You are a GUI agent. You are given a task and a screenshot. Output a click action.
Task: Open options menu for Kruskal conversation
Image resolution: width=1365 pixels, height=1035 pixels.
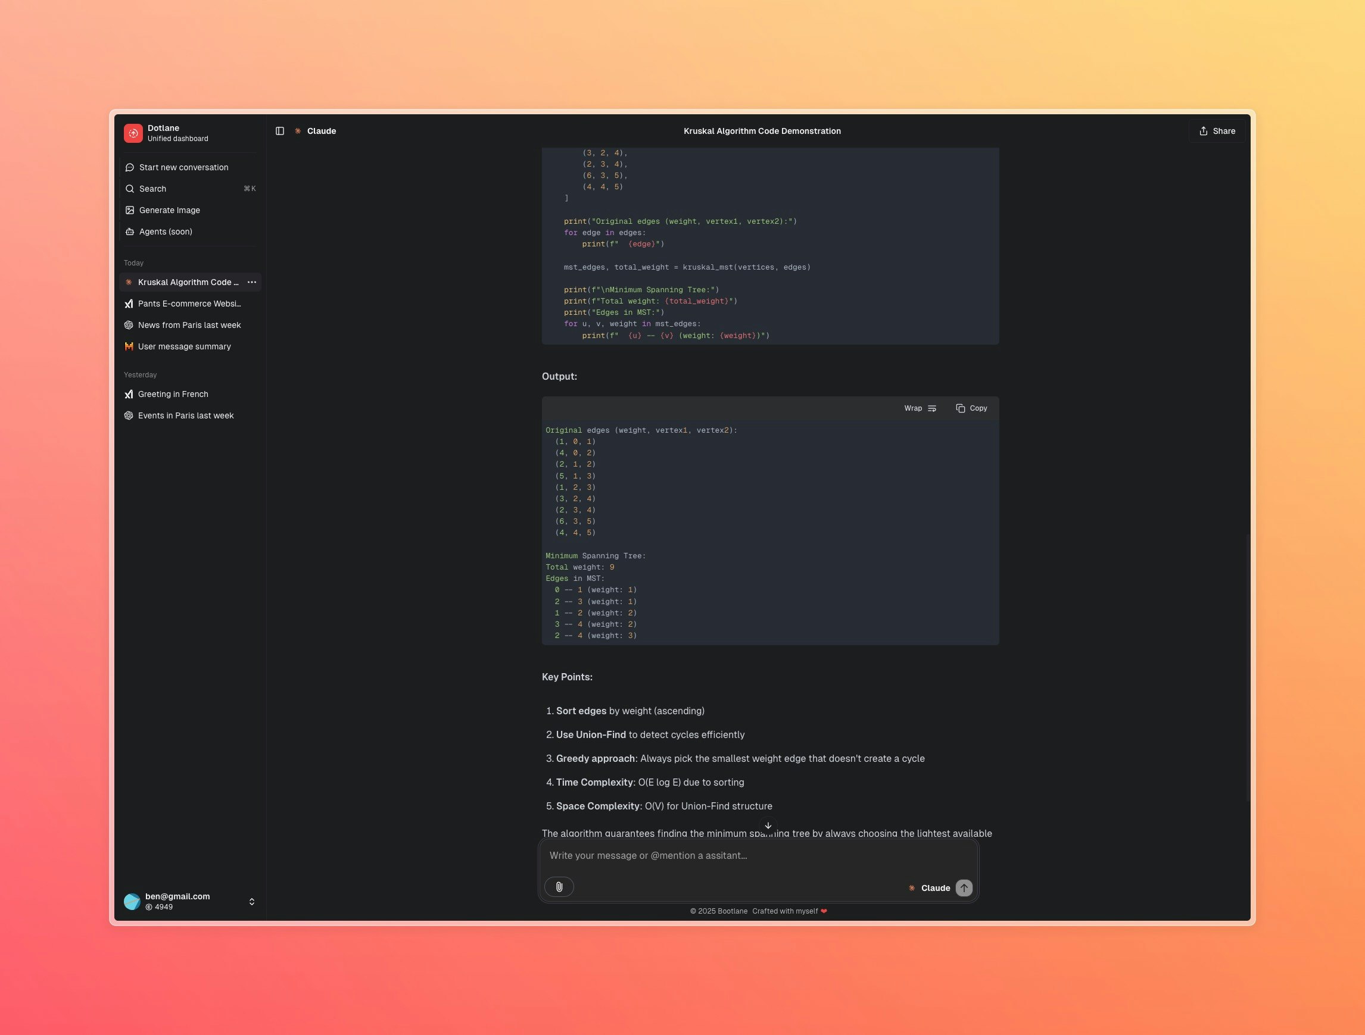[x=252, y=282]
